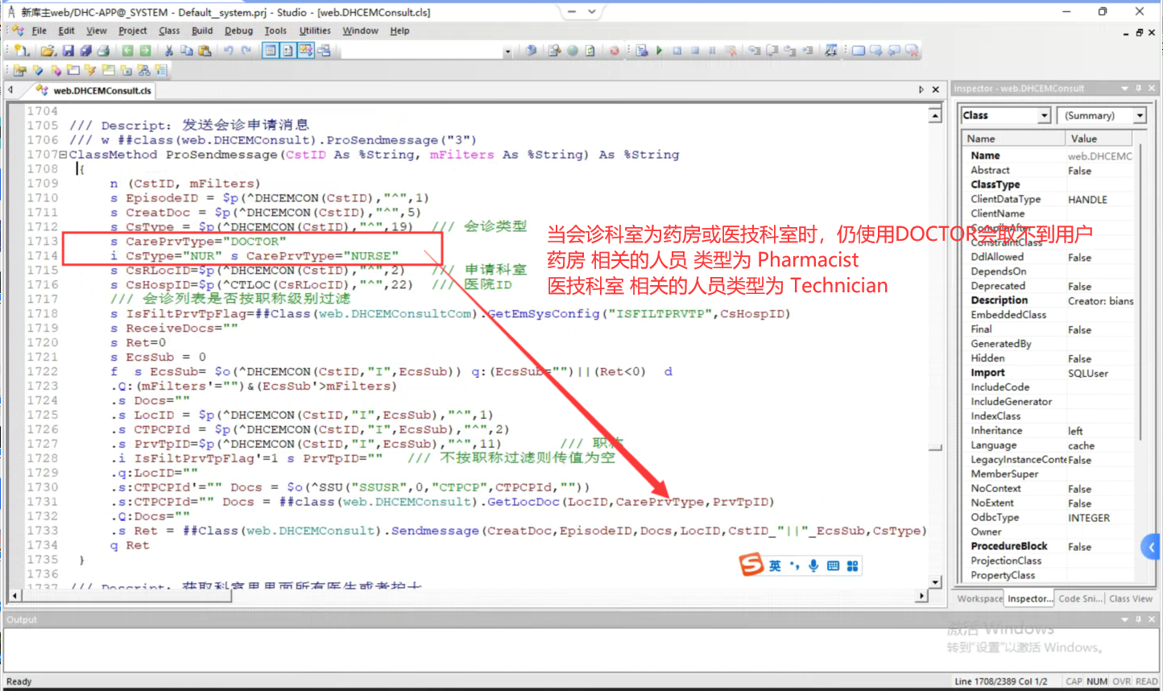Click the green Go (run) arrow icon

pyautogui.click(x=660, y=51)
